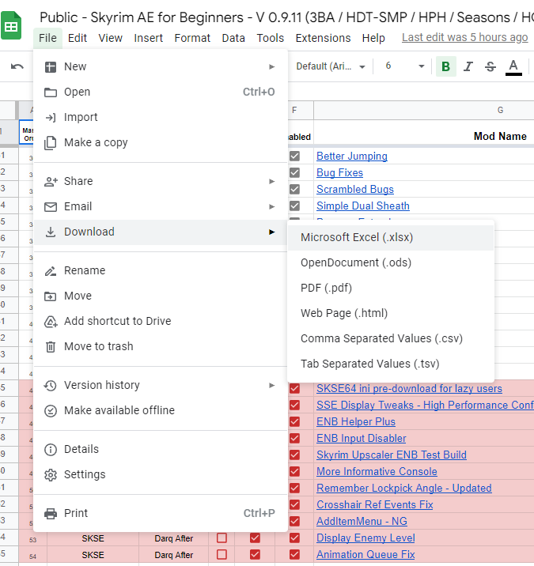Open the Better Jumping link
This screenshot has height=566, width=534.
(x=352, y=156)
